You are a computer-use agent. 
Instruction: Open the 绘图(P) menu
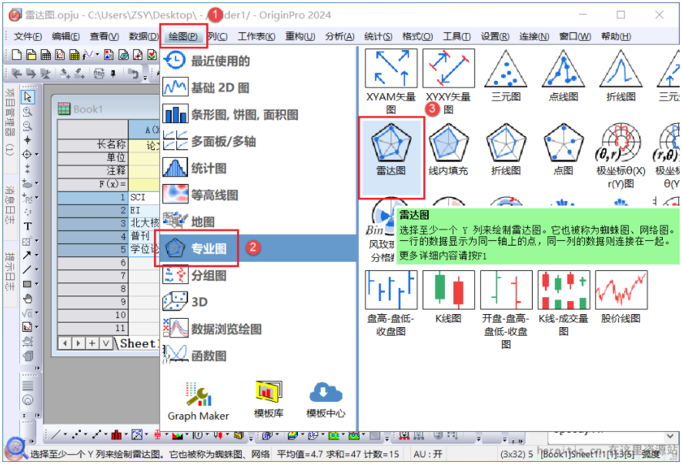coord(182,36)
